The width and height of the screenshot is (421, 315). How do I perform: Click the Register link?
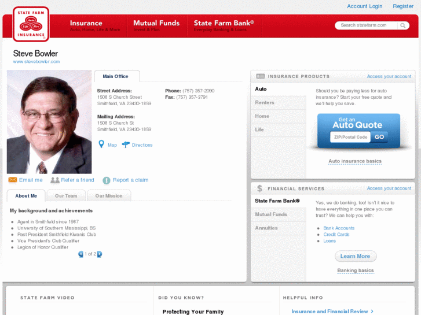(402, 6)
